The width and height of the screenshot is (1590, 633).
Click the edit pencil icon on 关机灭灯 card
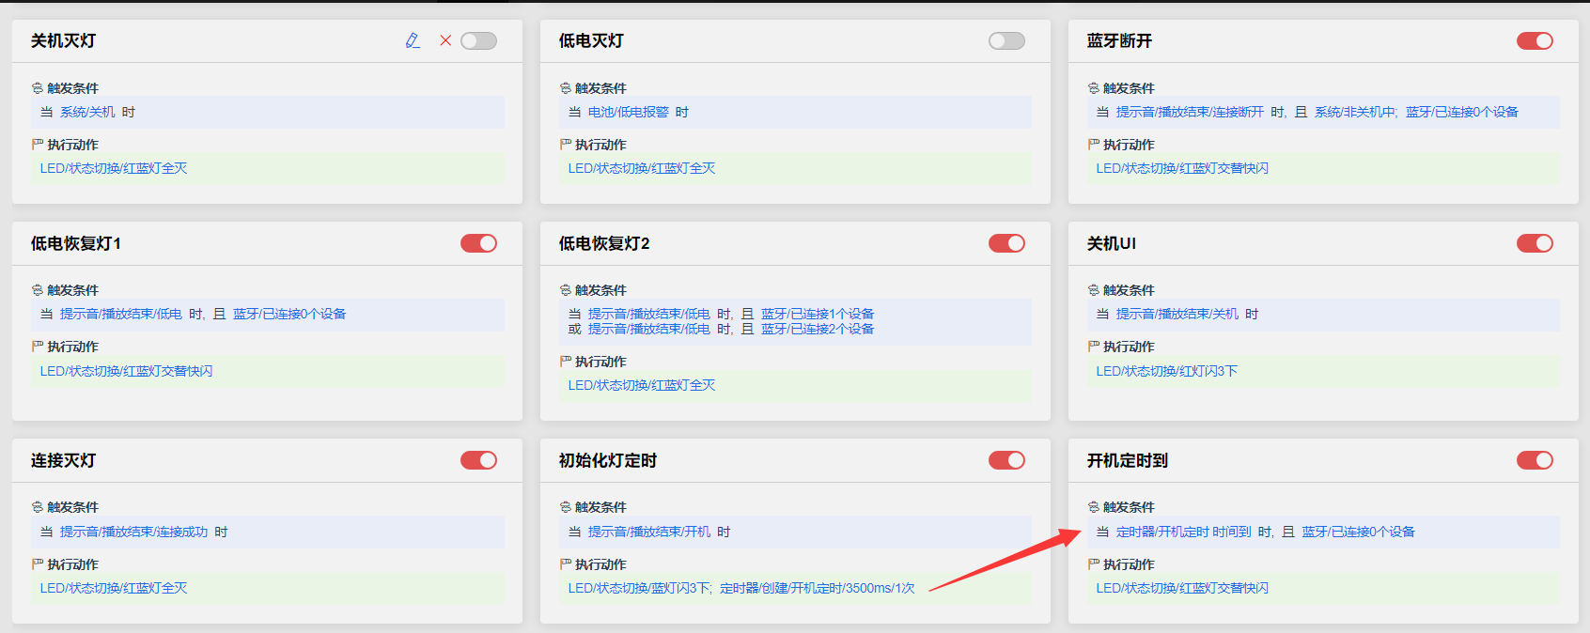(413, 40)
